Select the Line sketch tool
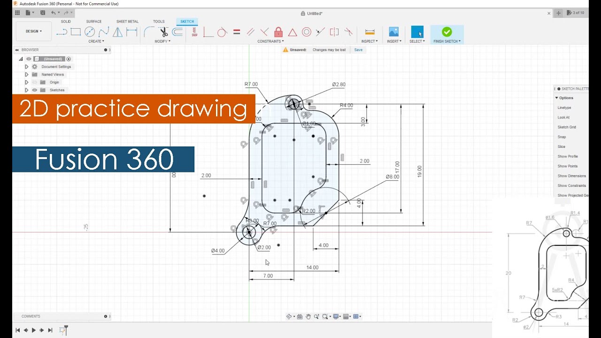The width and height of the screenshot is (601, 338). (x=62, y=32)
